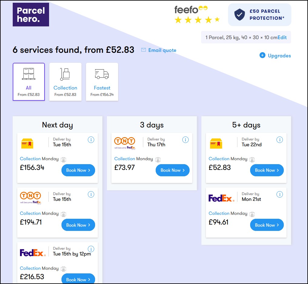Image resolution: width=308 pixels, height=284 pixels.
Task: Open info icon for TNT £73.97 service
Action: (x=185, y=140)
